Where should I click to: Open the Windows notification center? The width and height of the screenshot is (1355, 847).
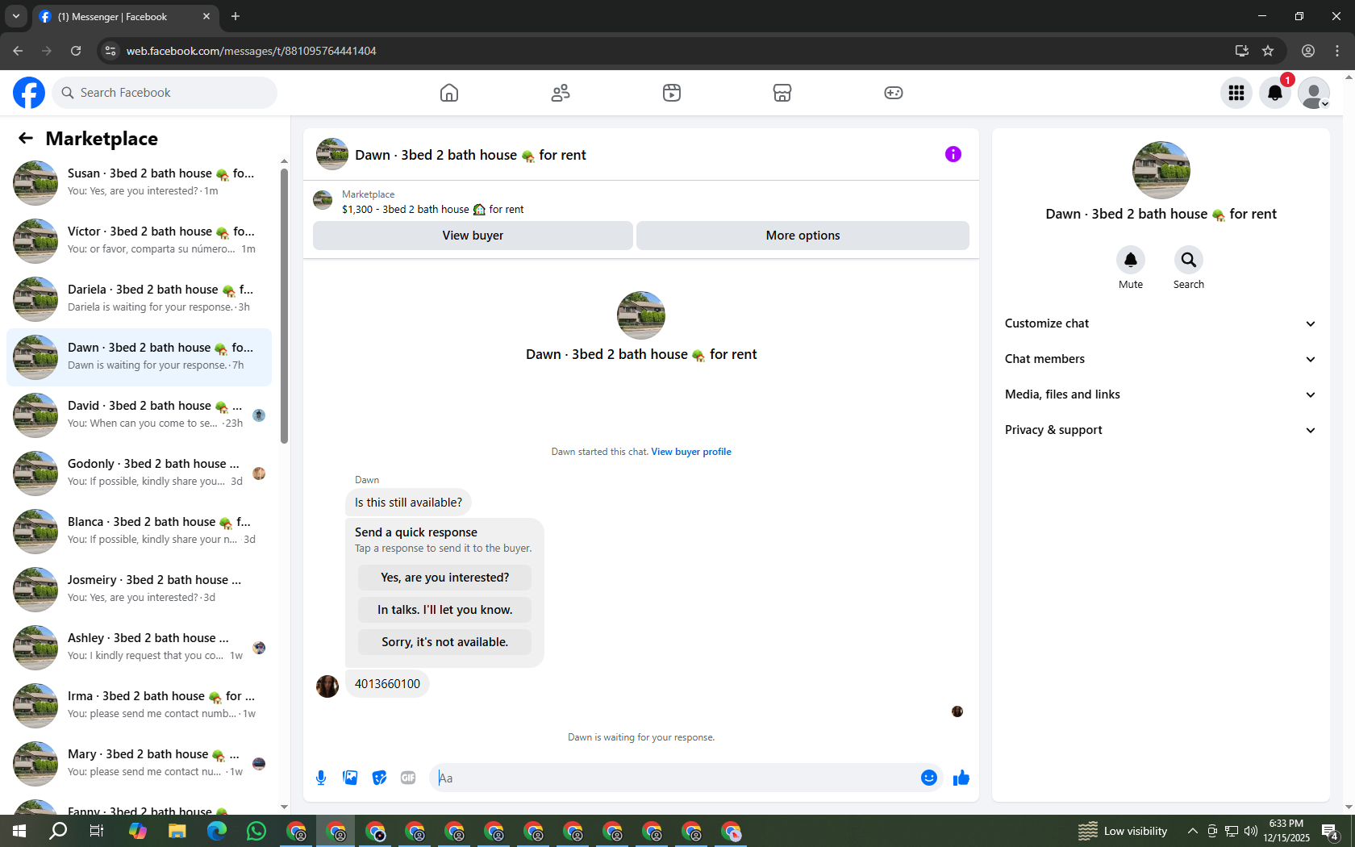click(1331, 831)
